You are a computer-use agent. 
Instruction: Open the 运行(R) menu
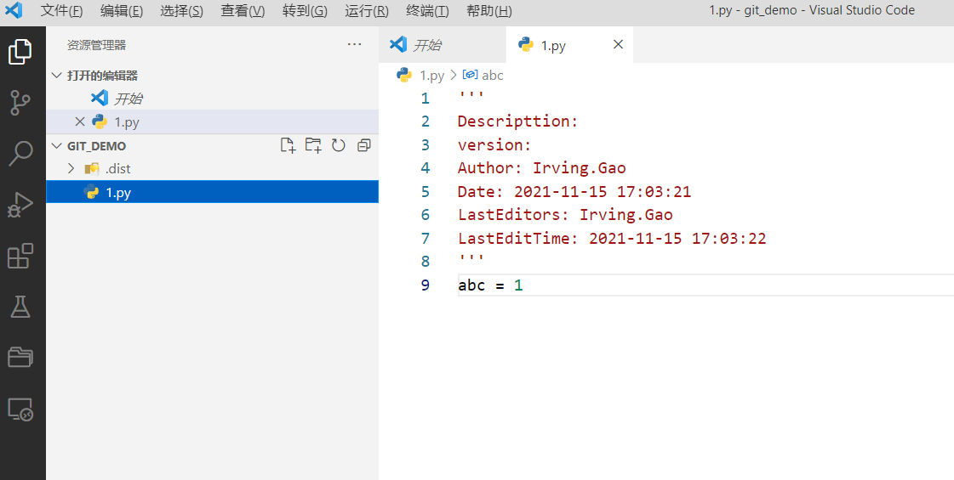point(367,11)
